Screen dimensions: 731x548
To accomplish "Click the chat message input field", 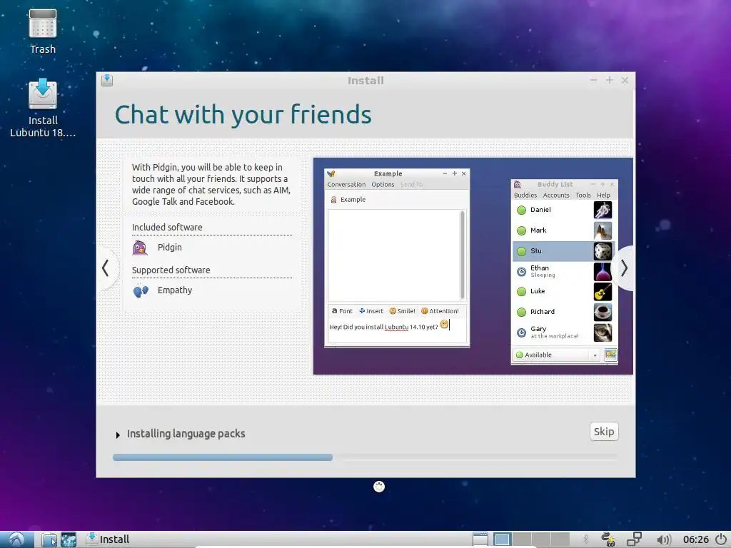I will [396, 330].
